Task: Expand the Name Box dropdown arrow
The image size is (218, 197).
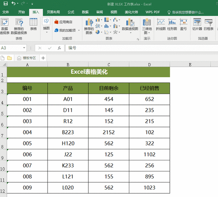Action: click(24, 48)
